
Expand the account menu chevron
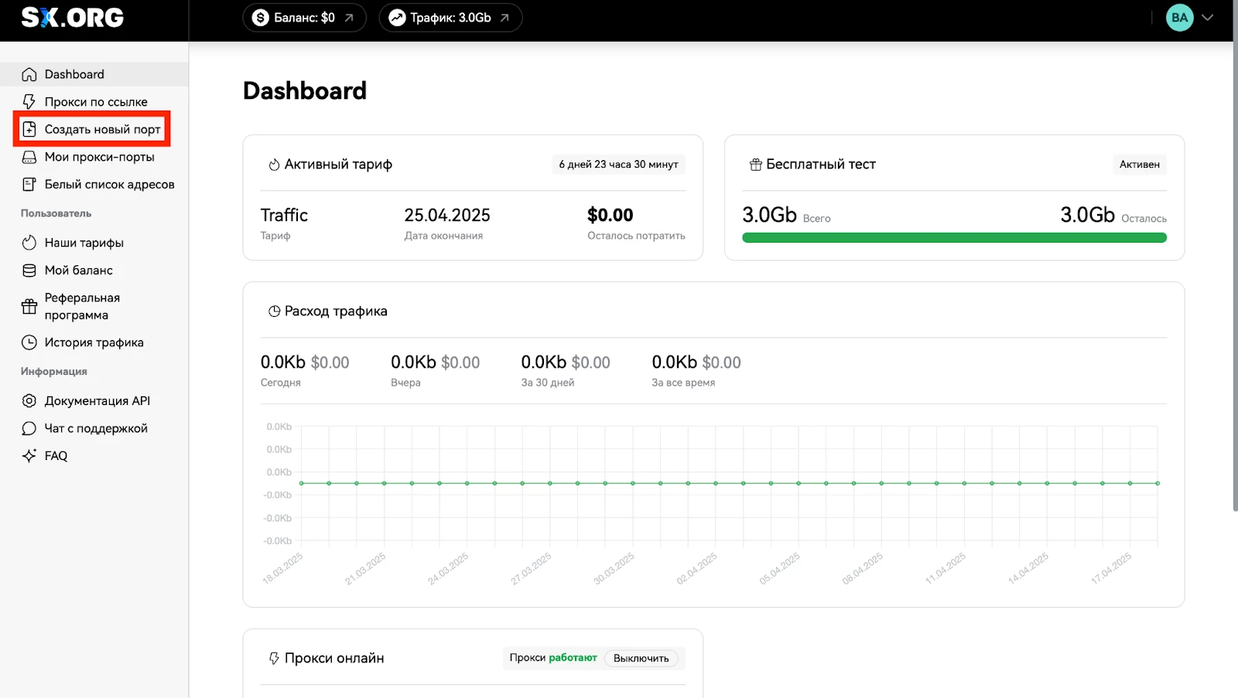click(1207, 18)
